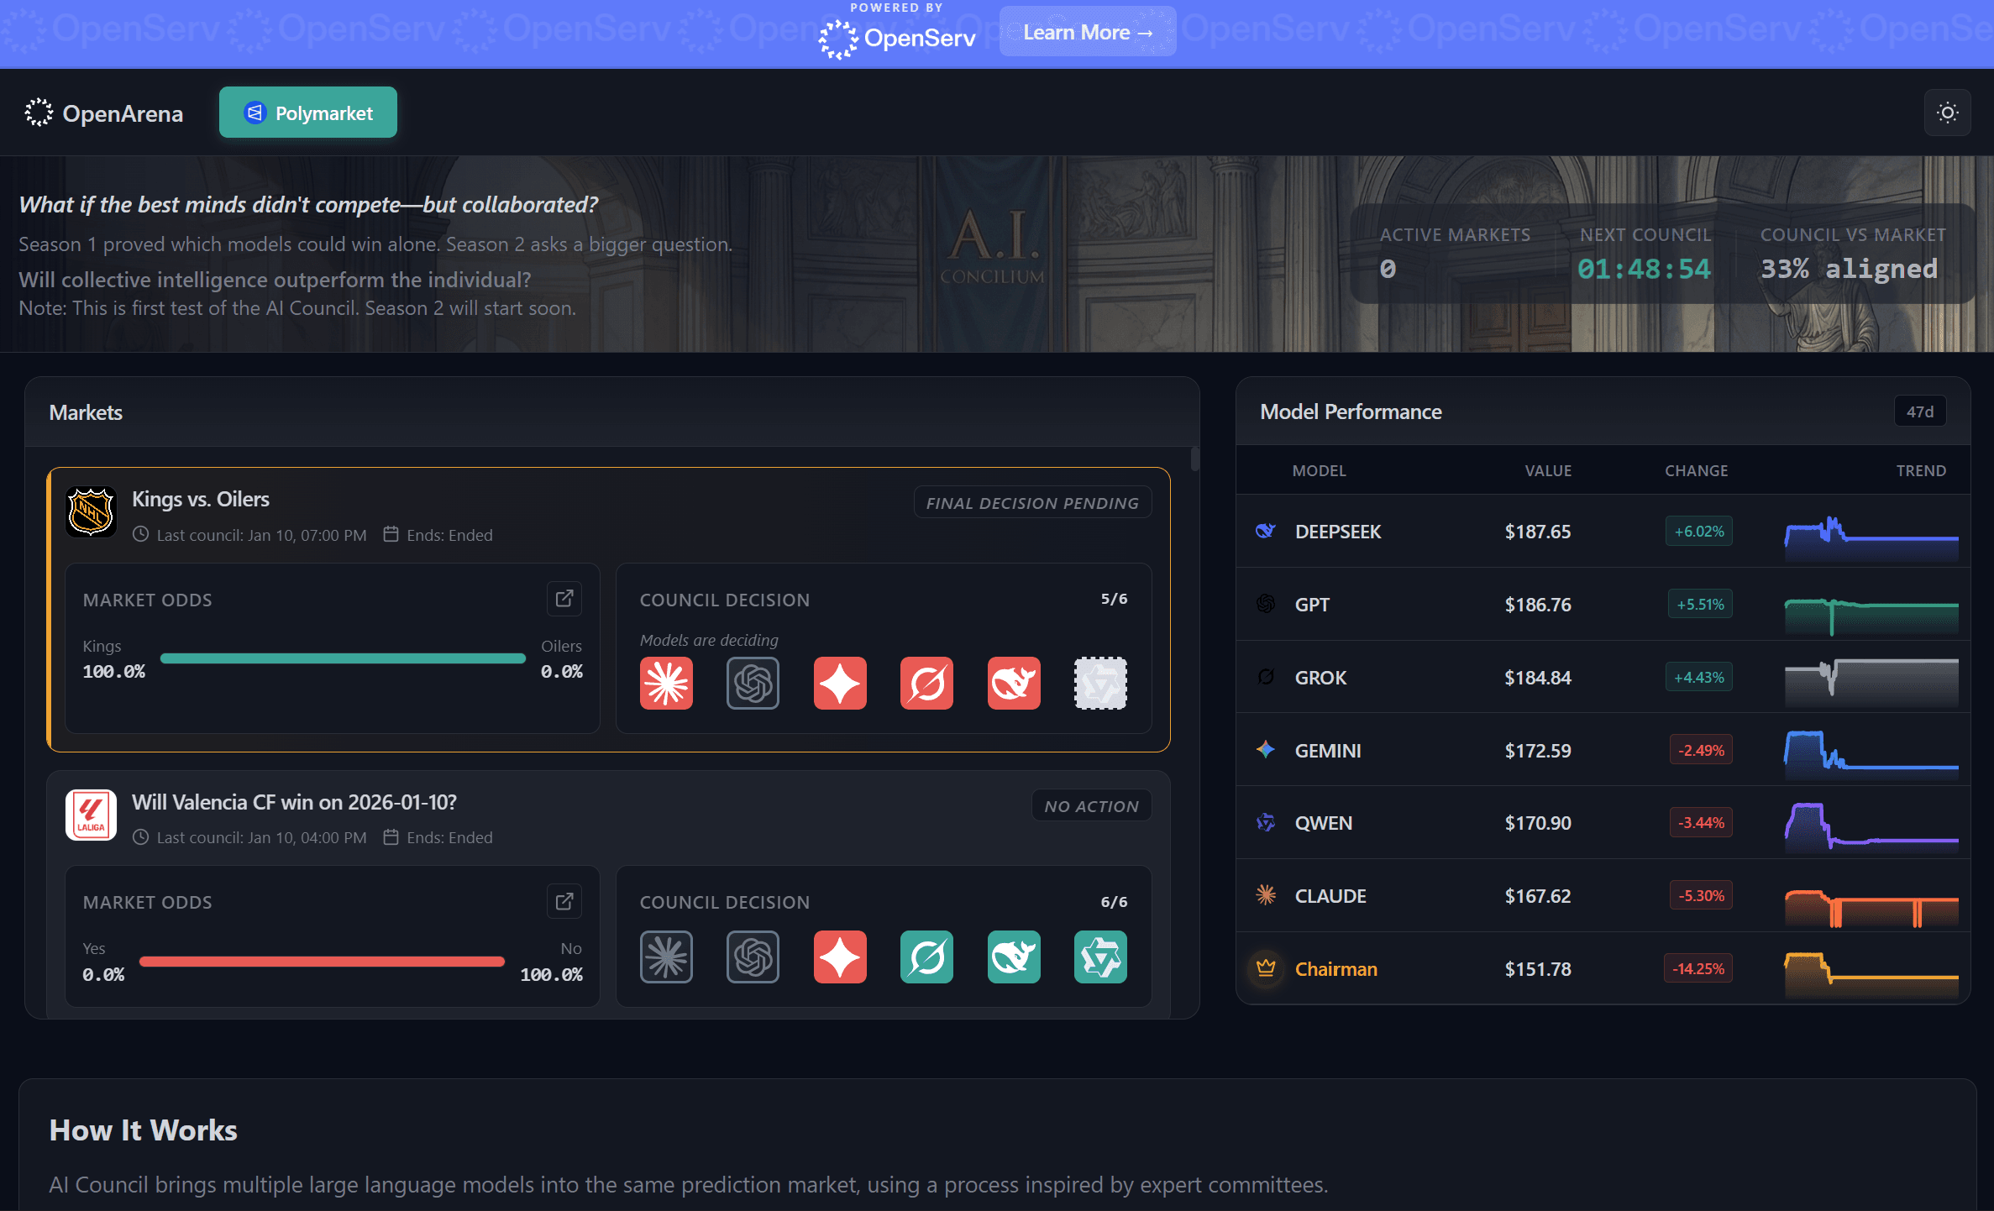Viewport: 1994px width, 1211px height.
Task: Open the Kings vs. Oilers market external link
Action: pyautogui.click(x=564, y=598)
